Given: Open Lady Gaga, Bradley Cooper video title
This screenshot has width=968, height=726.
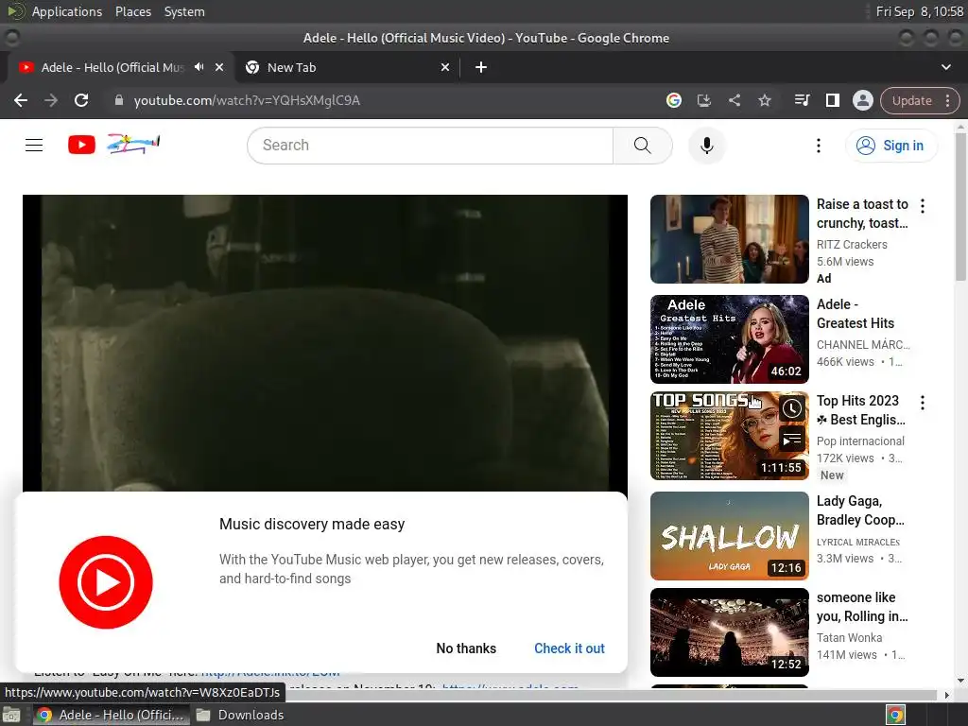Looking at the screenshot, I should [x=860, y=510].
